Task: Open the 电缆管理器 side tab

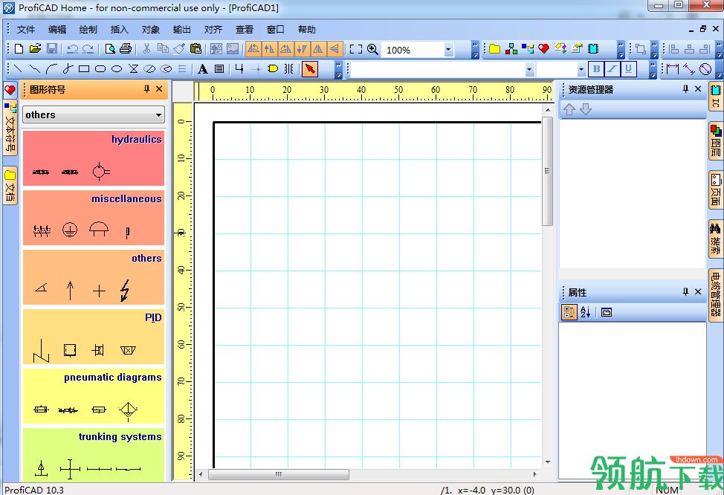Action: pos(715,294)
